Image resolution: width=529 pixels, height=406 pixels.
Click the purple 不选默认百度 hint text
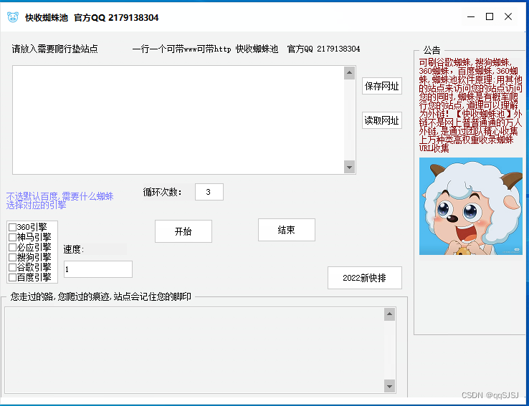[x=60, y=200]
